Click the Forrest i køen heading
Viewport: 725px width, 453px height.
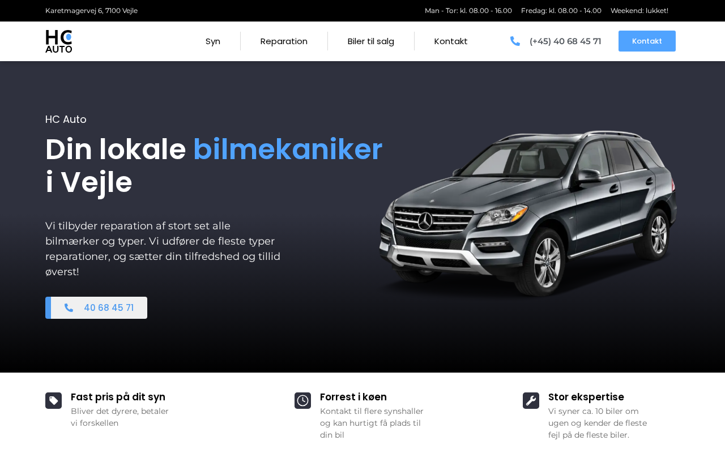(353, 397)
